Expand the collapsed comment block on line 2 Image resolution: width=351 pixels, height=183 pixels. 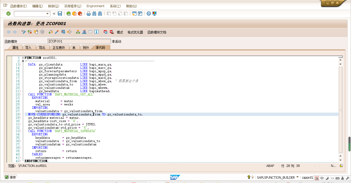(x=23, y=61)
